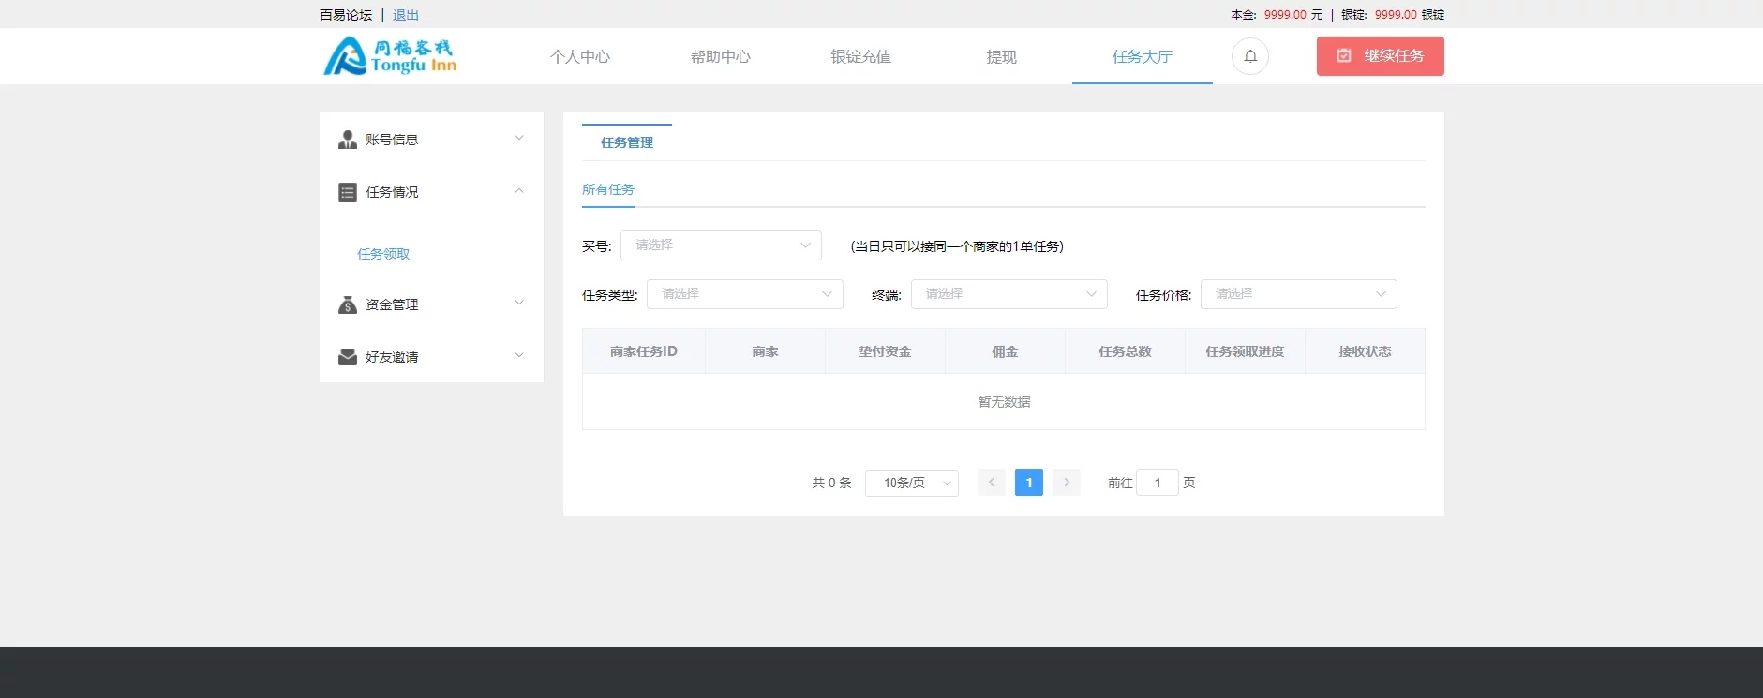Click the Tongfu Inn logo
Image resolution: width=1763 pixels, height=698 pixels.
pos(390,56)
